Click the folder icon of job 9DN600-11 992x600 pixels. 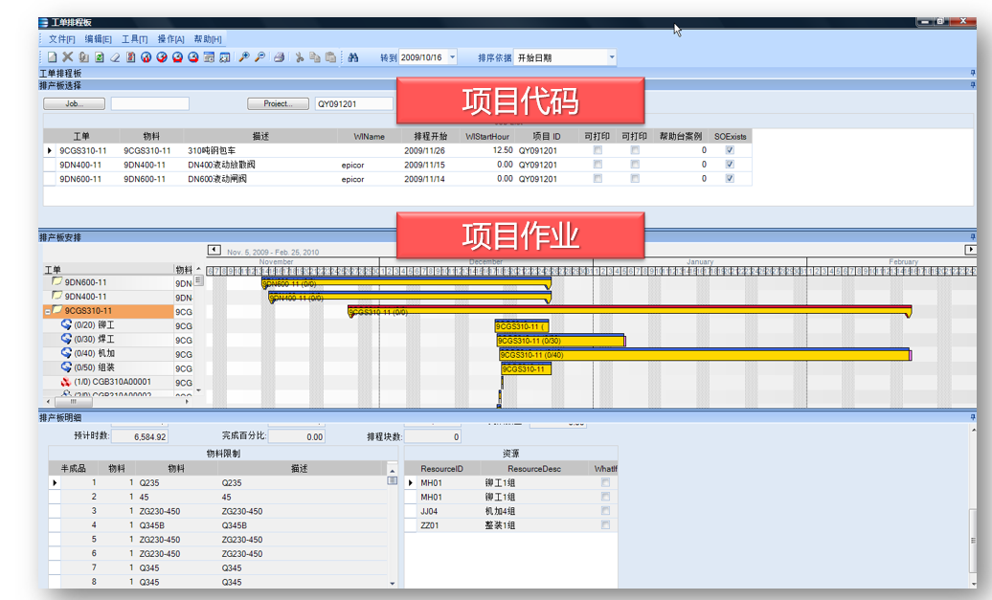[56, 281]
